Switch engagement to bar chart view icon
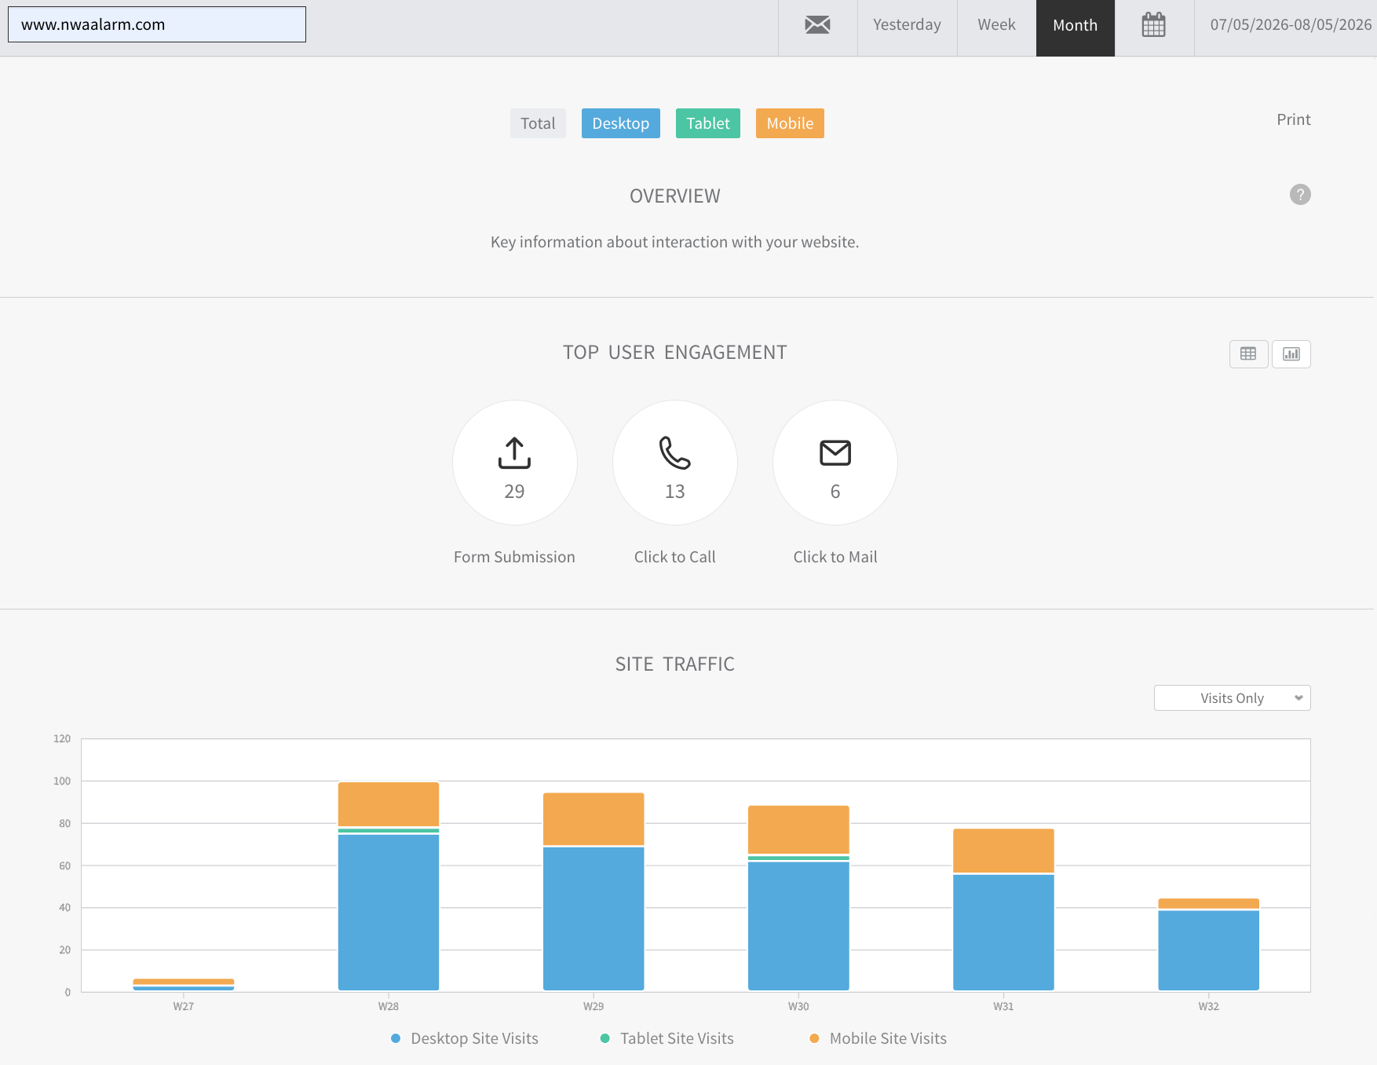The width and height of the screenshot is (1377, 1065). (1291, 354)
